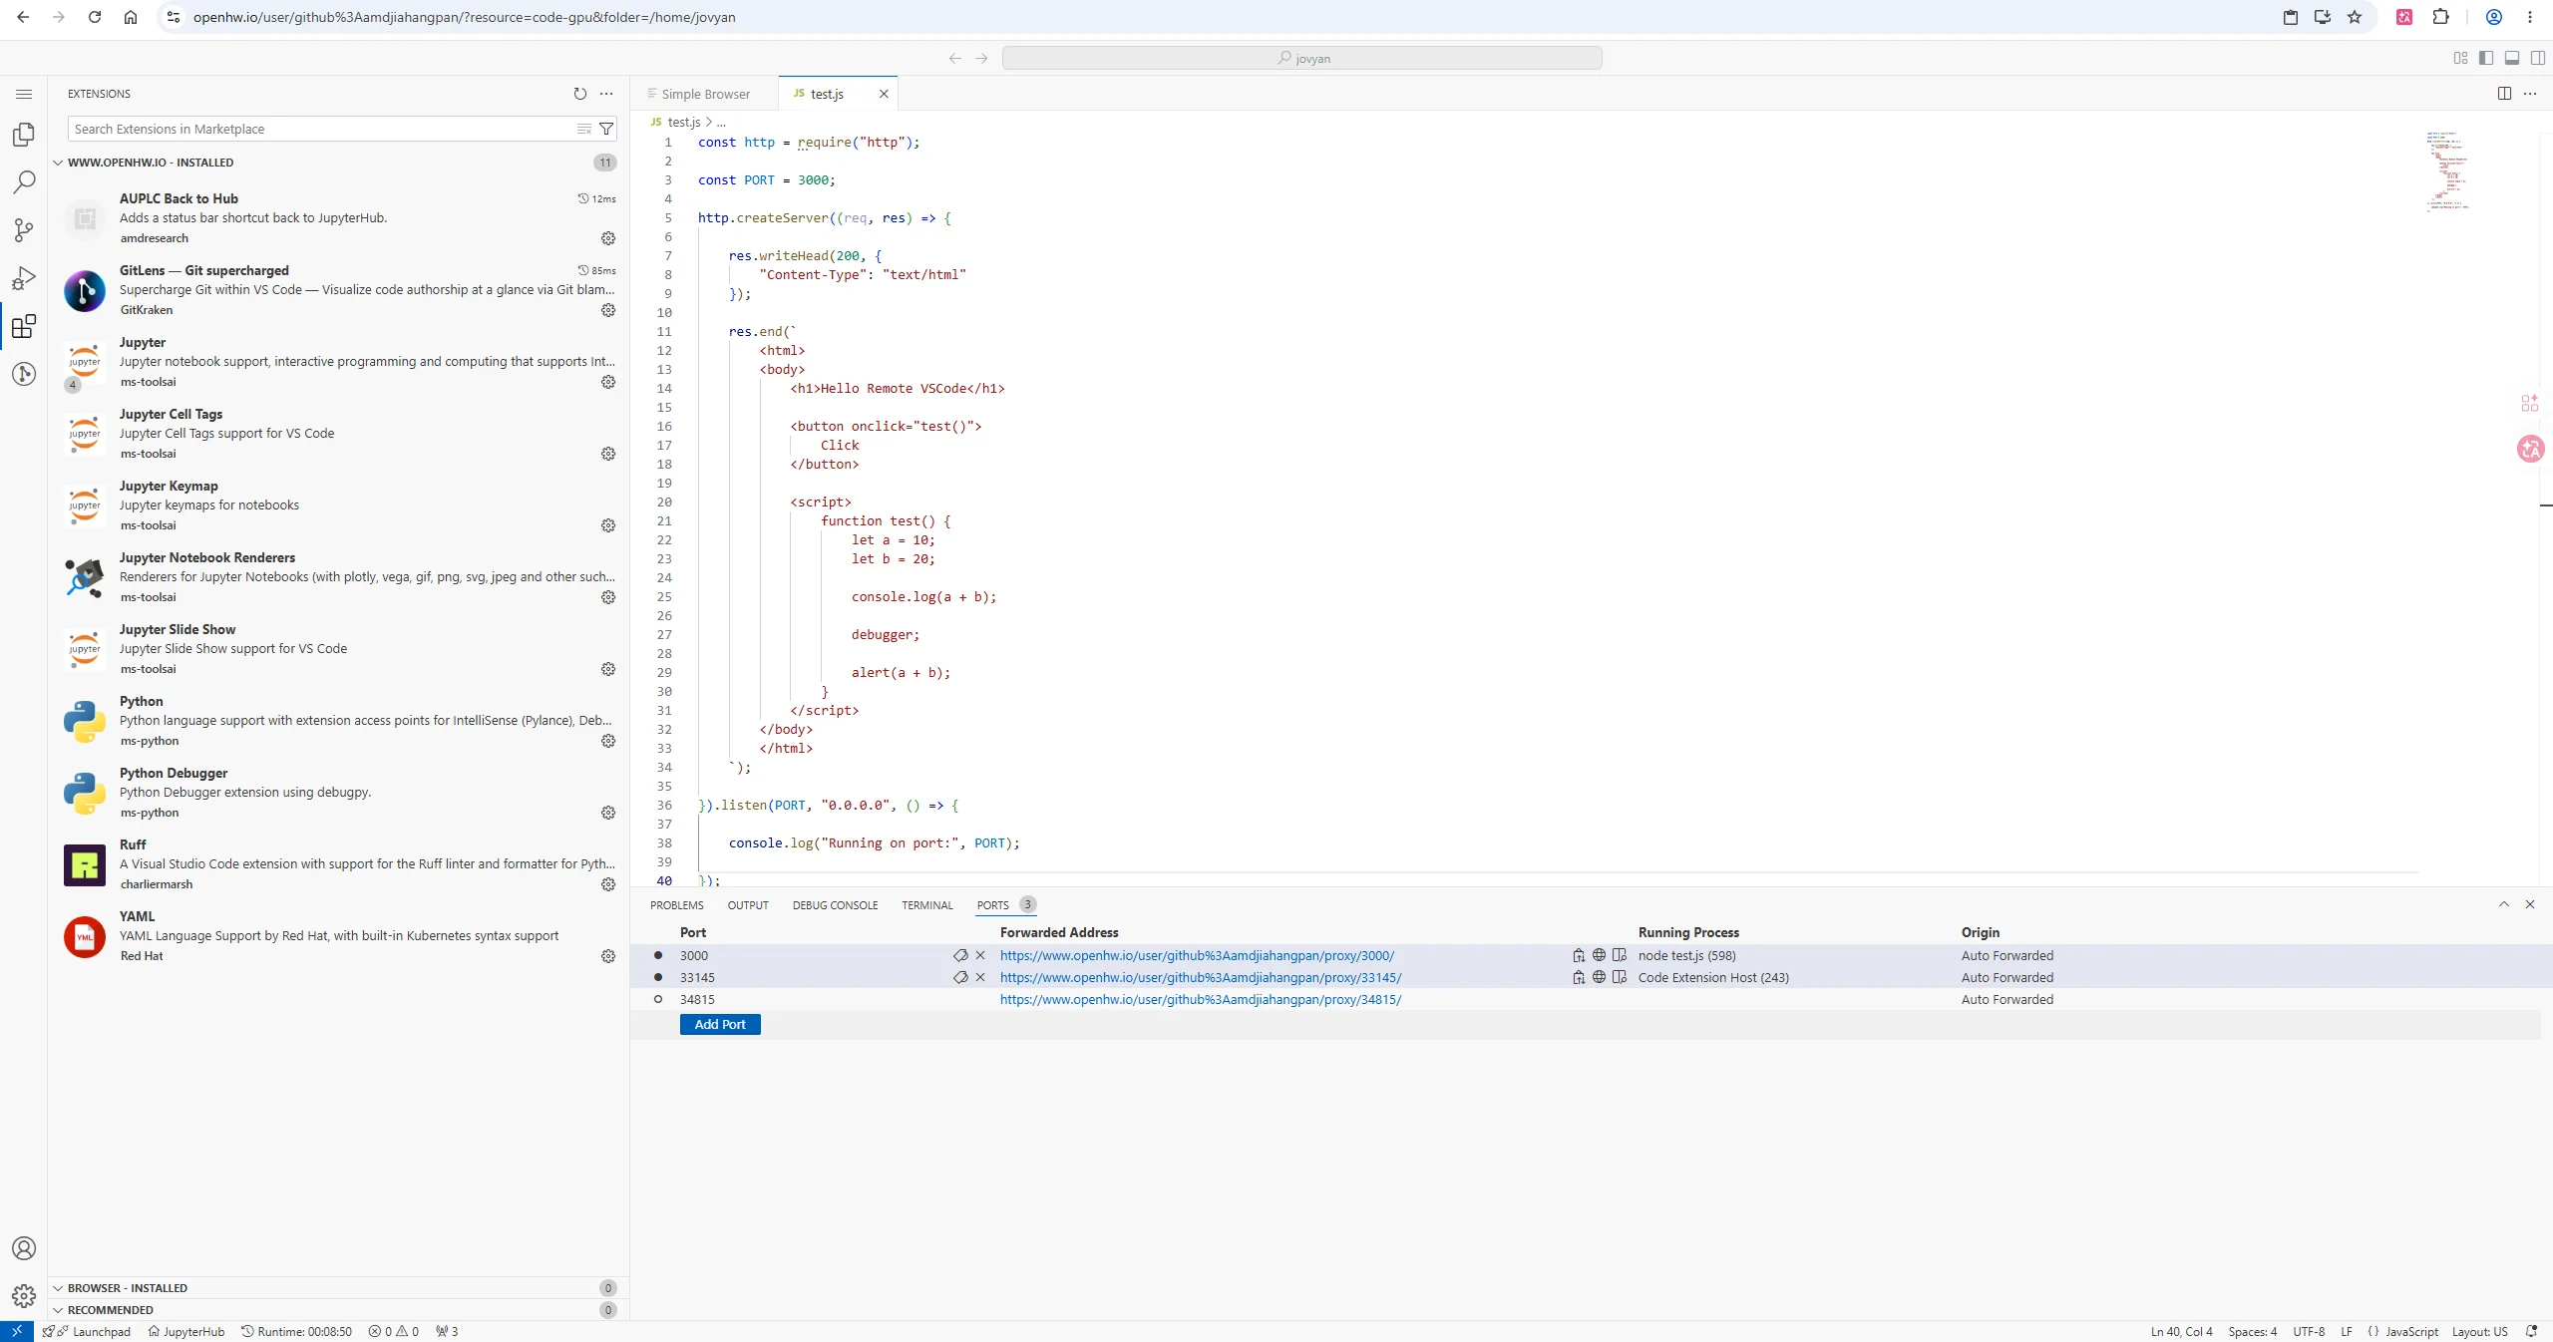Switch to the PROBLEMS panel tab
This screenshot has height=1342, width=2553.
coord(677,905)
